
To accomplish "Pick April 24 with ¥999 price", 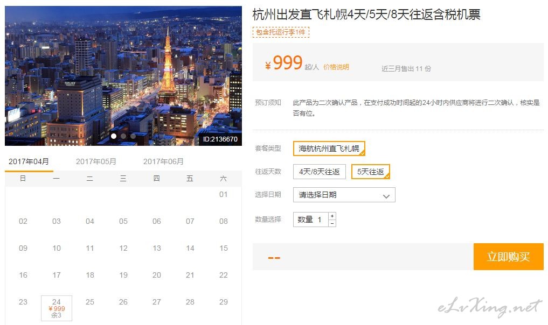I will click(57, 308).
